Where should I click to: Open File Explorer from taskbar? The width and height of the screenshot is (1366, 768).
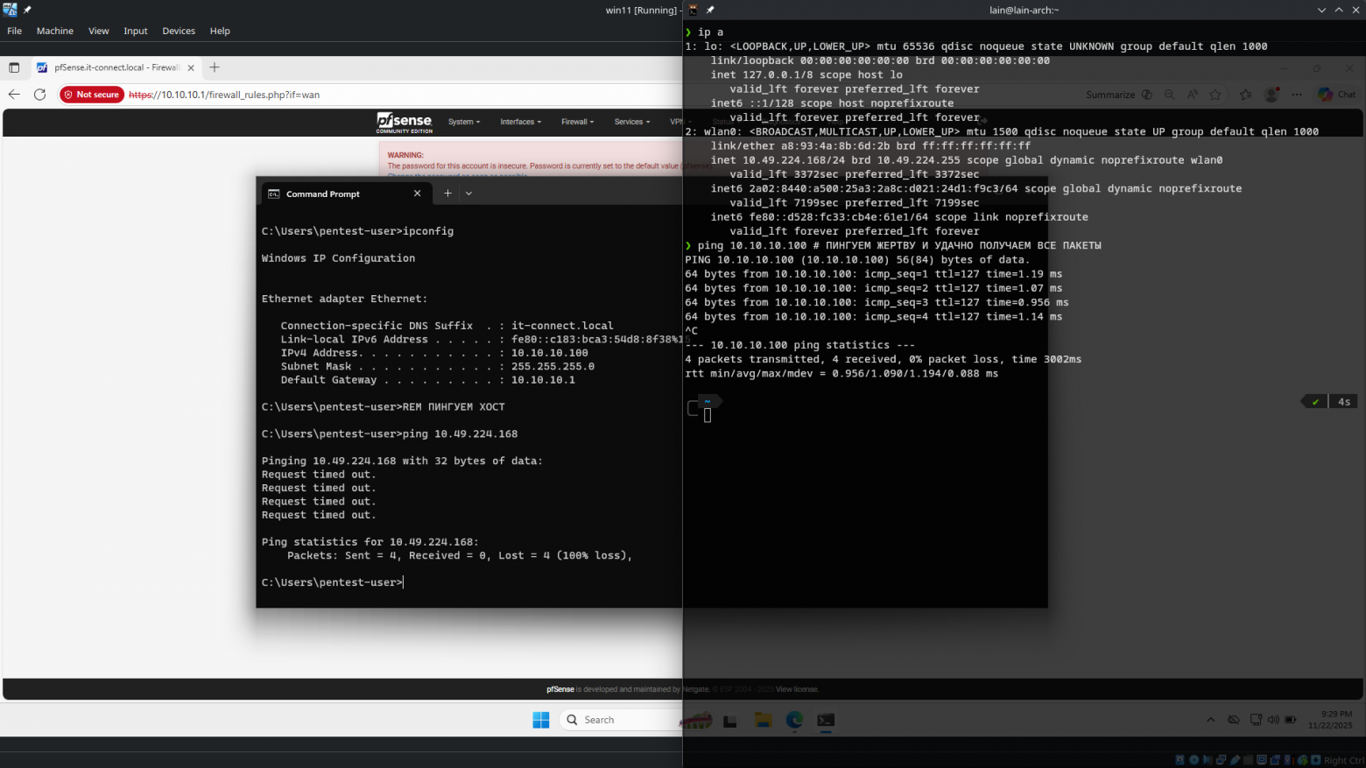click(x=763, y=720)
